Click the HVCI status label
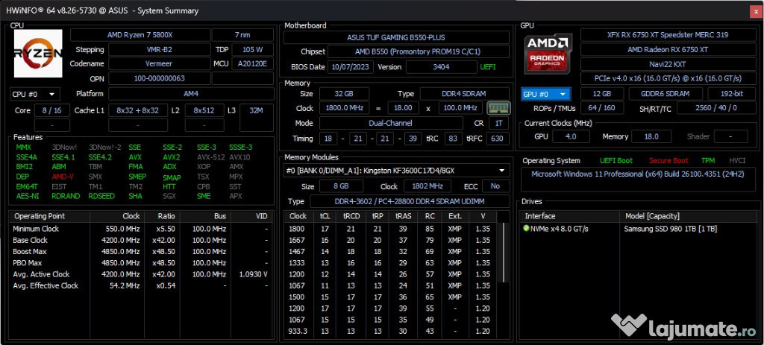The width and height of the screenshot is (764, 345). [x=737, y=161]
